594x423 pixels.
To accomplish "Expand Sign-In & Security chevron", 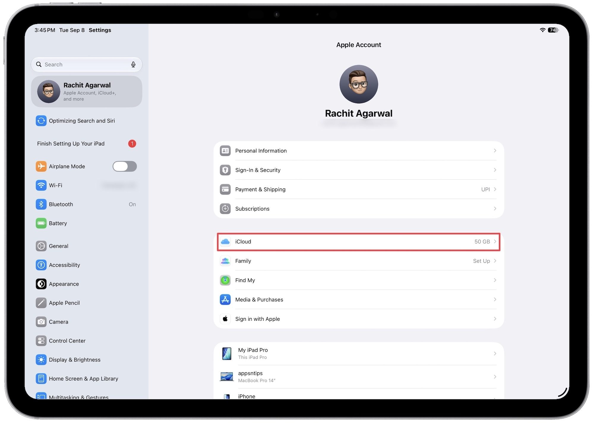I will click(x=495, y=170).
